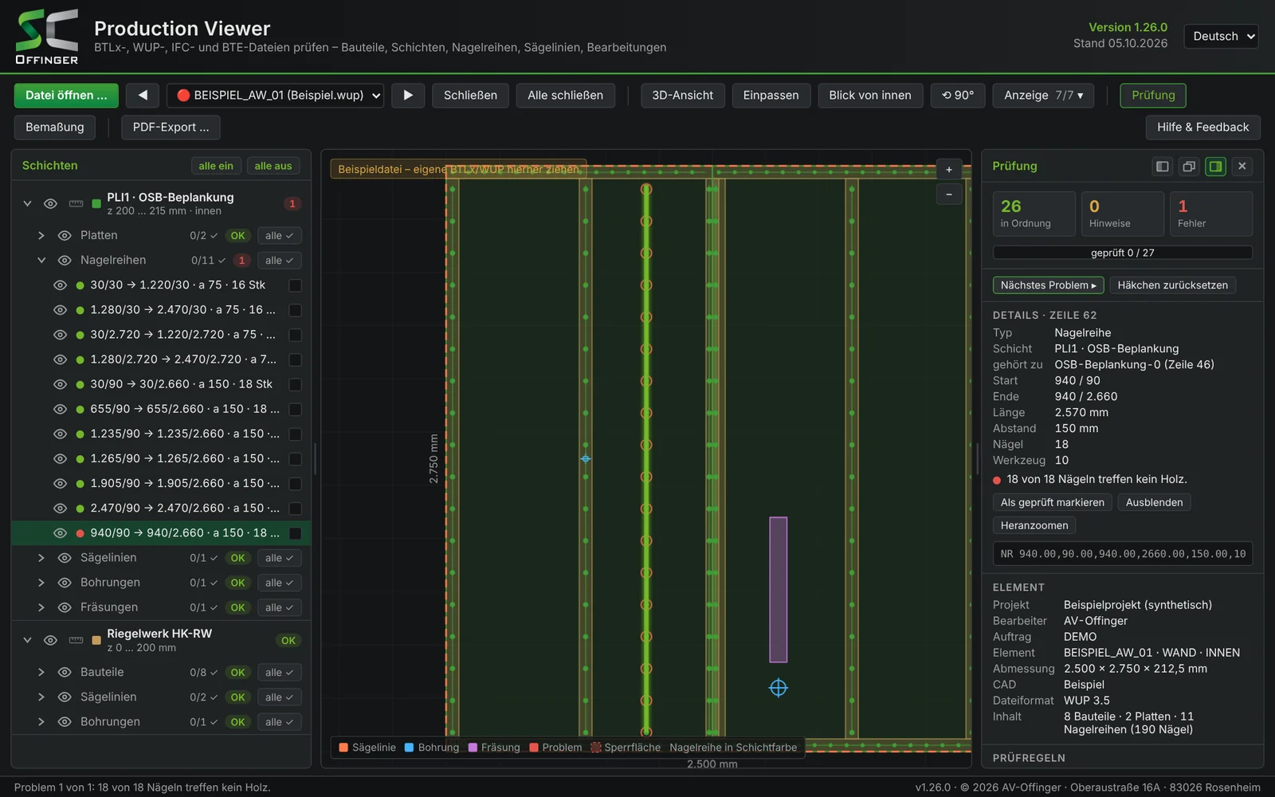The height and width of the screenshot is (797, 1275).
Task: Hide the Platten group via eye icon
Action: point(65,236)
